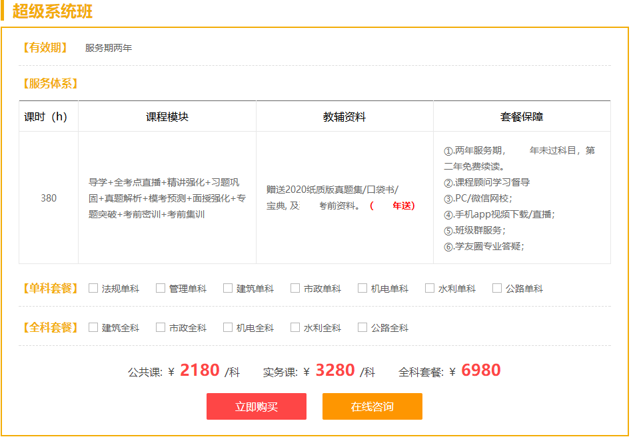Enable the 市政单科 checkbox

[x=295, y=288]
